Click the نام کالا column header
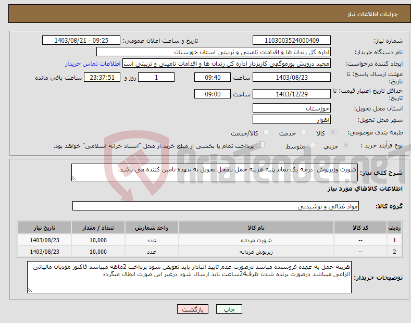 pos(256,228)
